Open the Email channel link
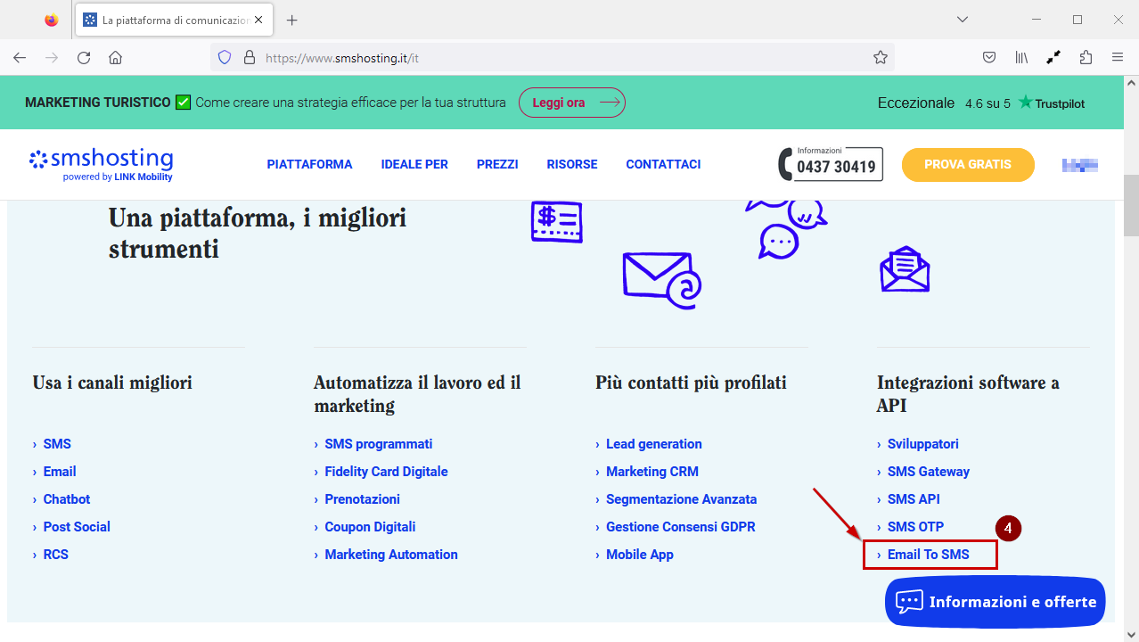Screen dimensions: 1139x642 (60, 472)
